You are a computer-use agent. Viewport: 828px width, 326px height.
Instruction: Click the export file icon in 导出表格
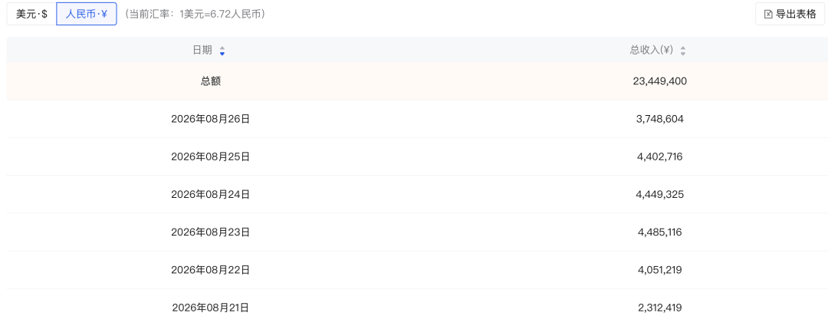point(768,15)
